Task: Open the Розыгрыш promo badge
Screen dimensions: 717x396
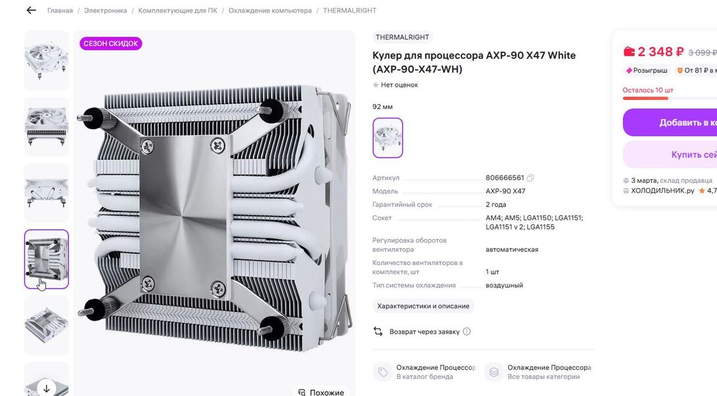Action: click(x=647, y=70)
